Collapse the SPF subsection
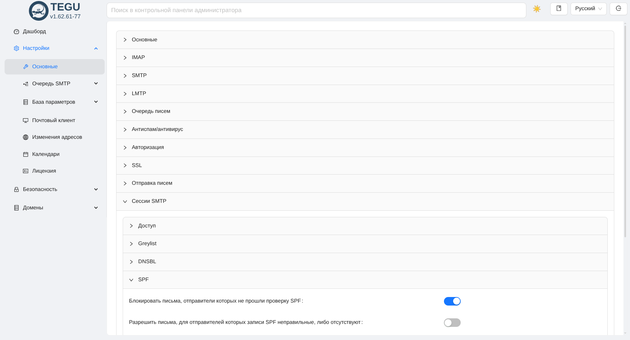 pyautogui.click(x=365, y=280)
